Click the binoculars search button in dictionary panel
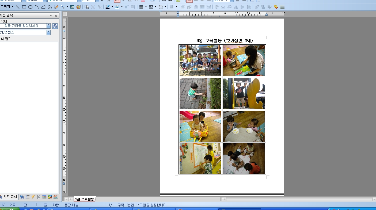Viewport: 376px width, 210px height. (55, 26)
